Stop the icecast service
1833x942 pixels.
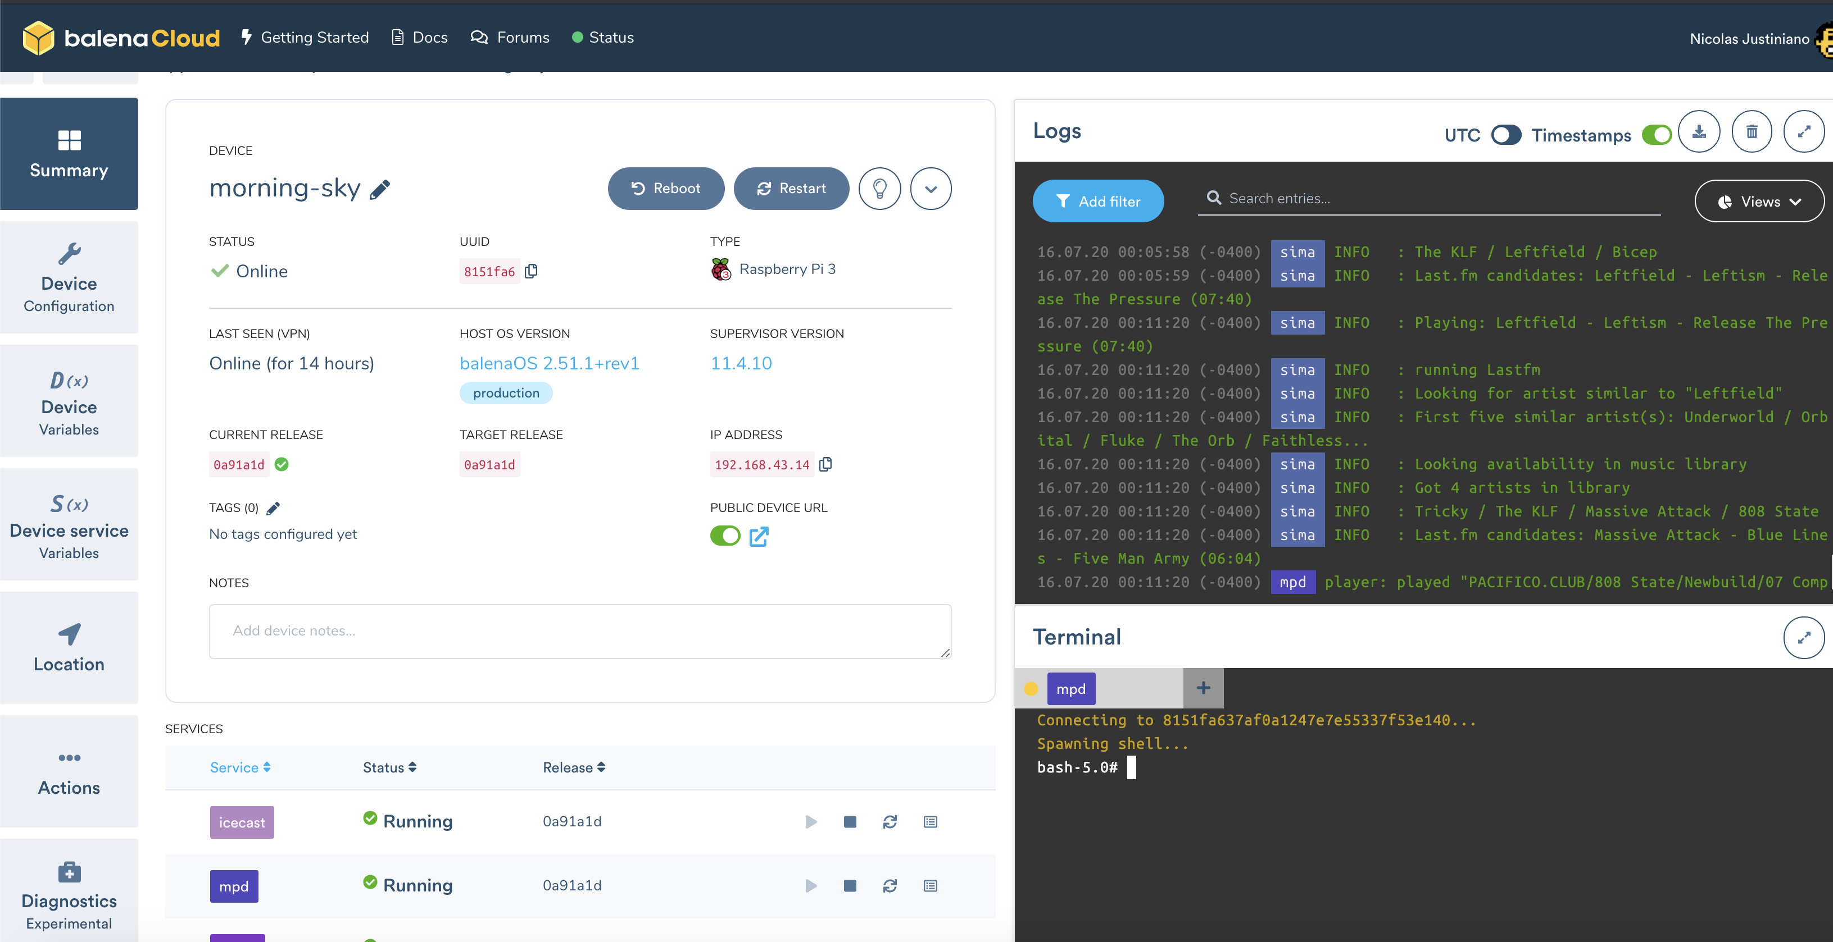click(x=850, y=822)
